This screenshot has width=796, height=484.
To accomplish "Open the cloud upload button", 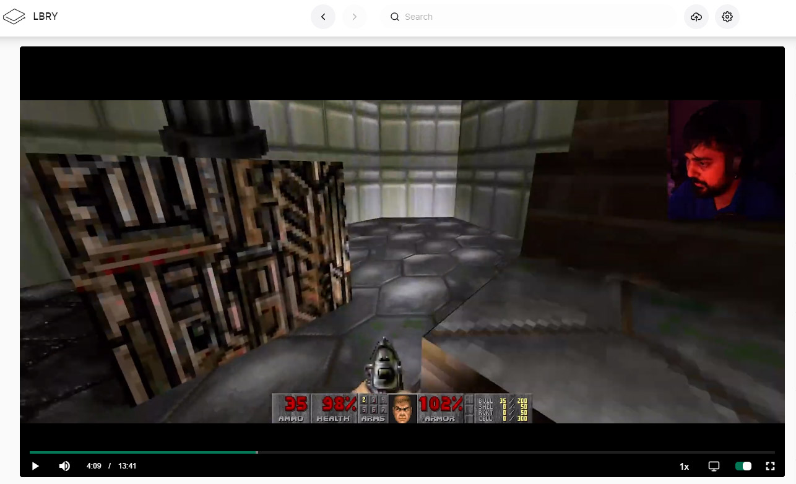I will [696, 17].
